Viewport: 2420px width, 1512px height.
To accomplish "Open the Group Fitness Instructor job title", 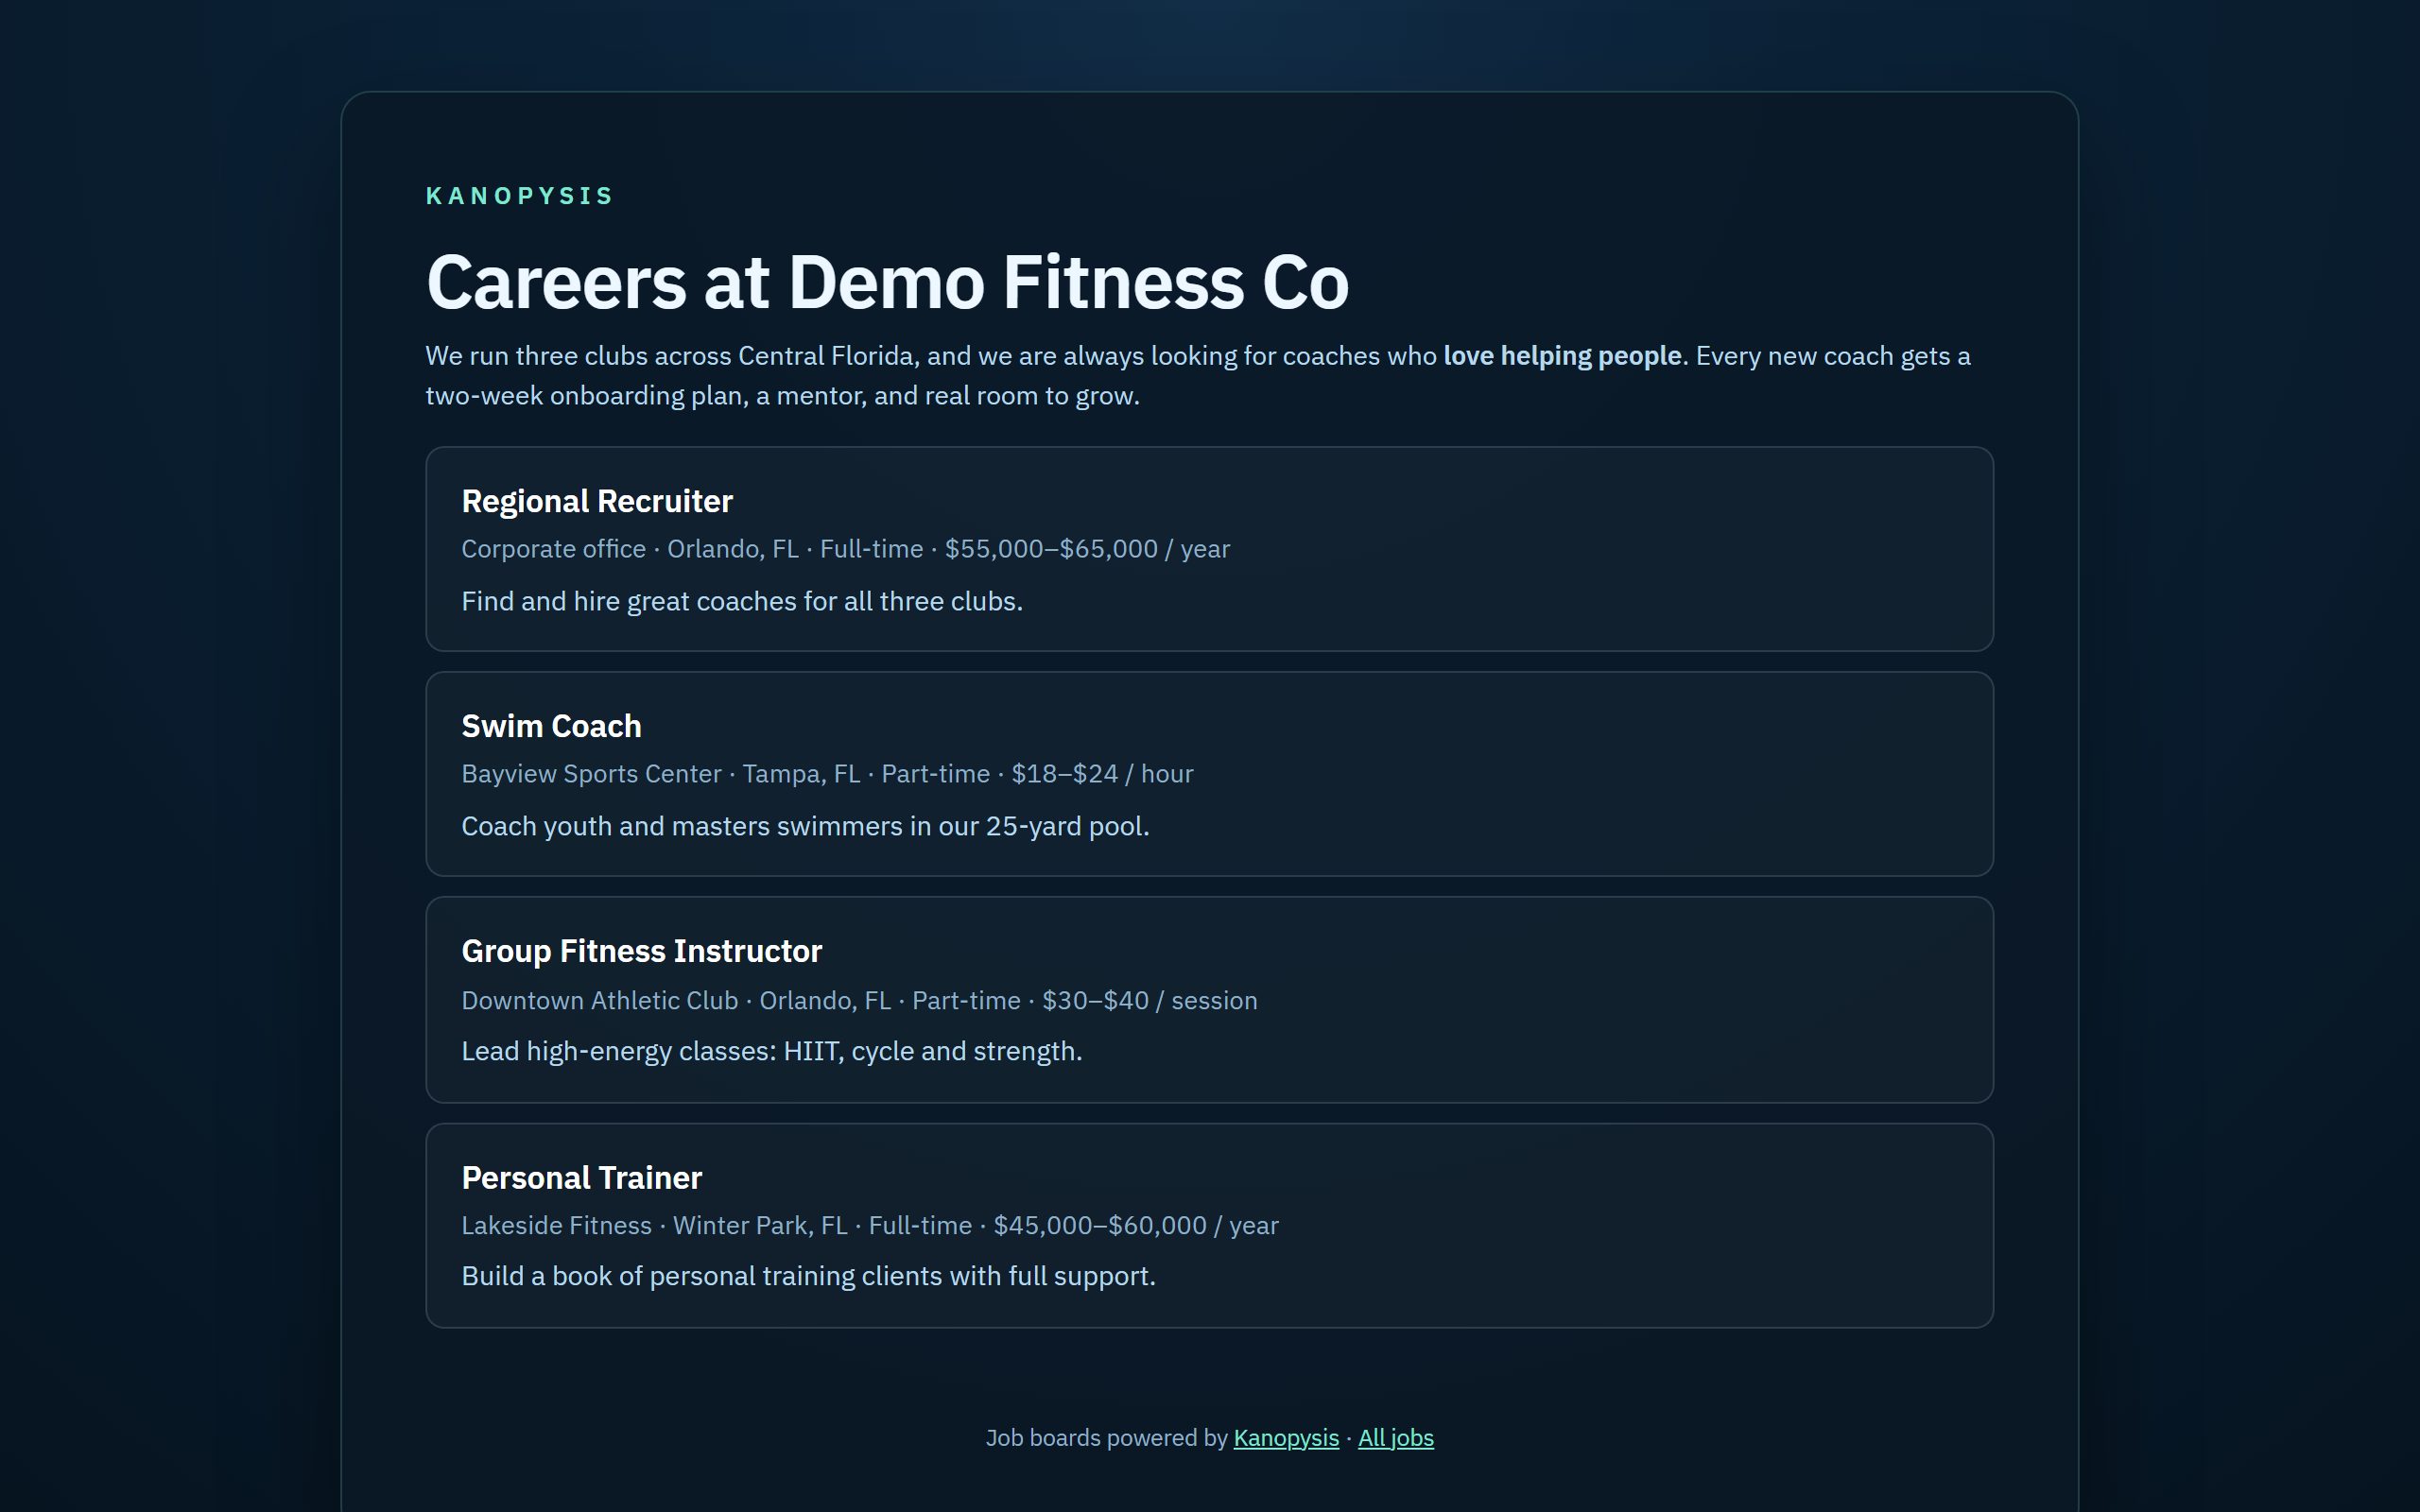I will [x=641, y=951].
